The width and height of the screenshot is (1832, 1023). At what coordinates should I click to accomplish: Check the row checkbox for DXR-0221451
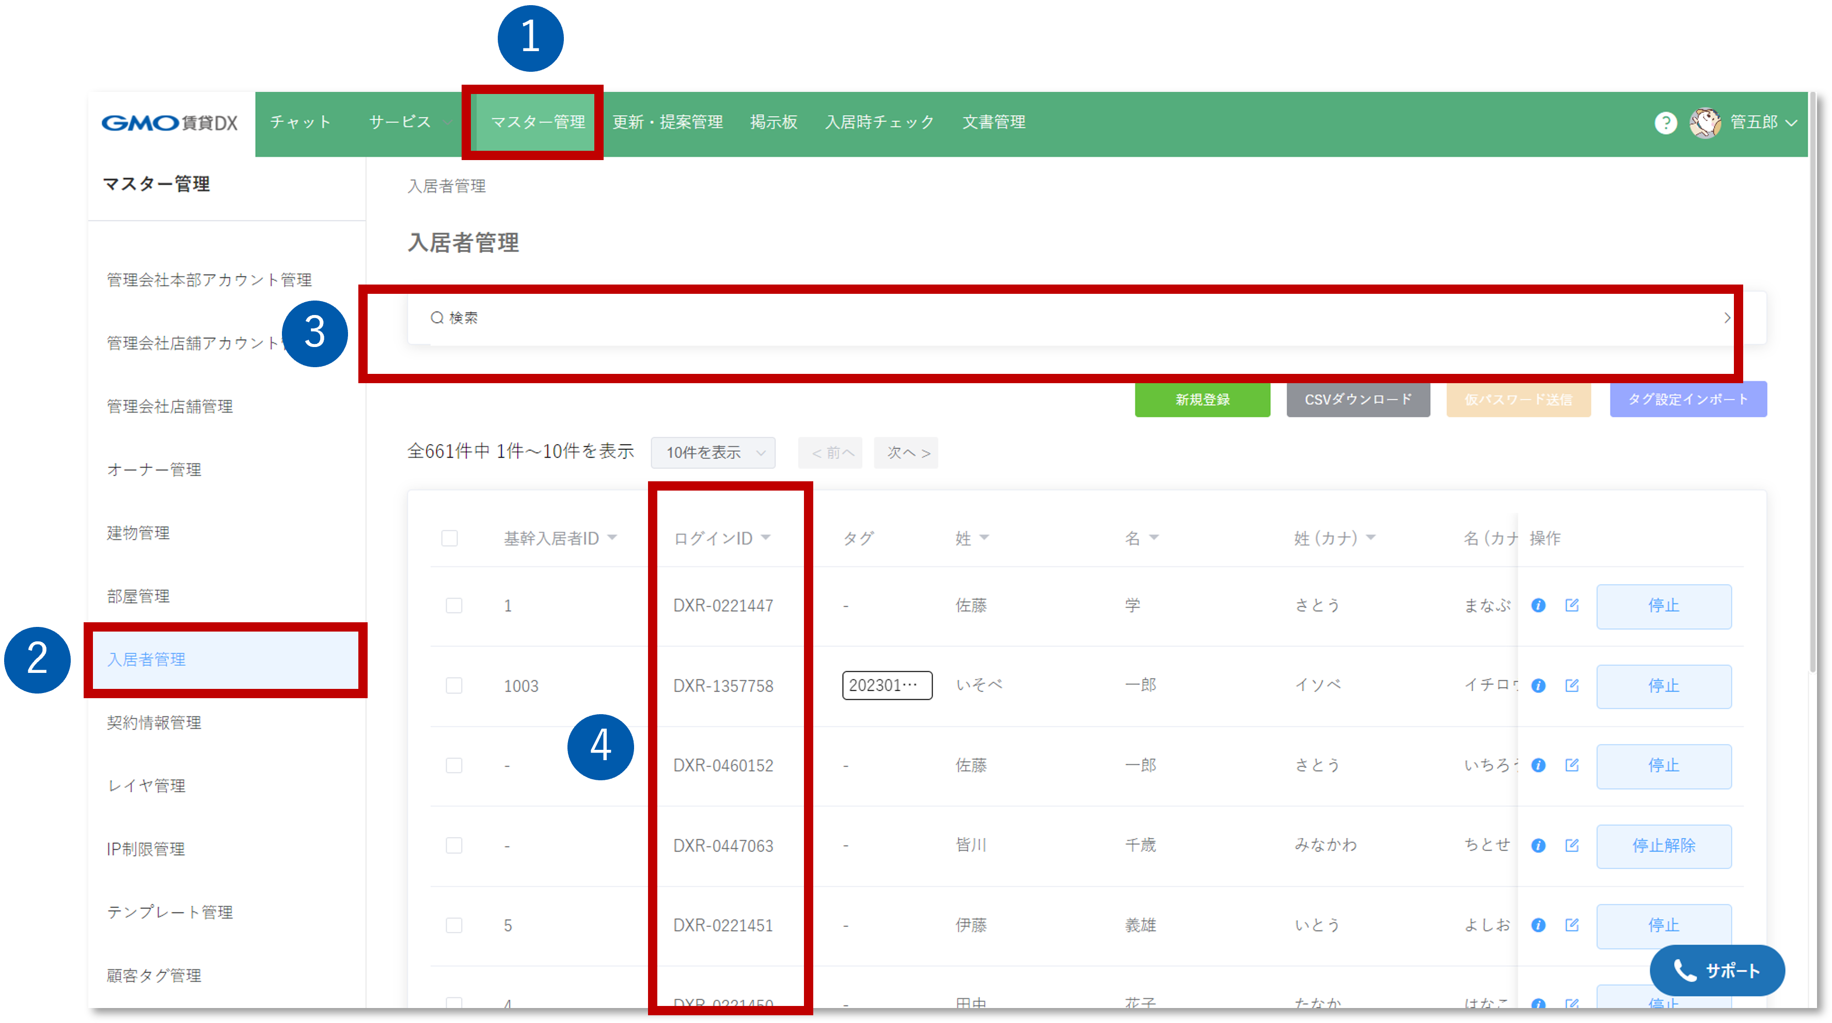454,925
